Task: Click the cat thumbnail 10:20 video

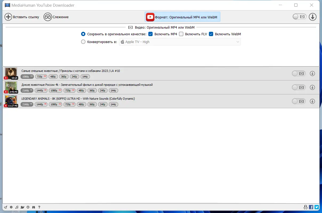Action: click(x=11, y=73)
